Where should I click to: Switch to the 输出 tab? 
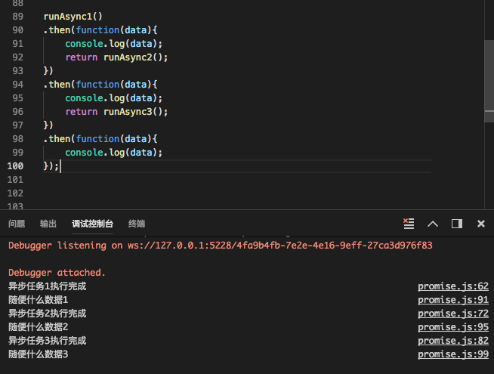[48, 224]
